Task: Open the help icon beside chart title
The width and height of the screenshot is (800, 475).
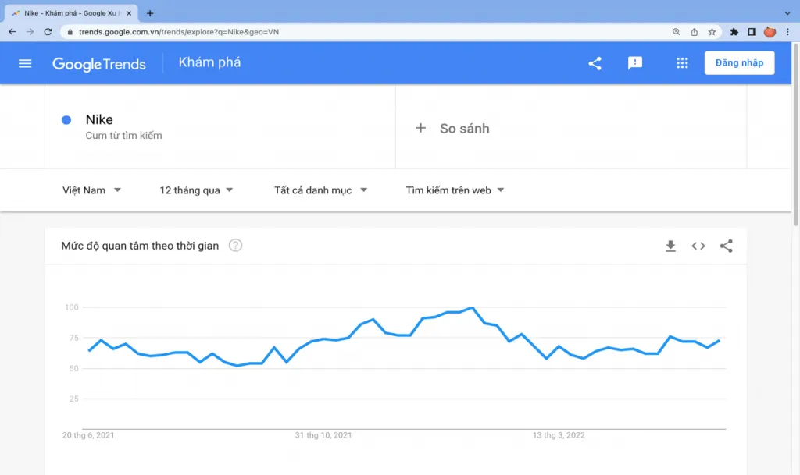Action: pos(235,246)
